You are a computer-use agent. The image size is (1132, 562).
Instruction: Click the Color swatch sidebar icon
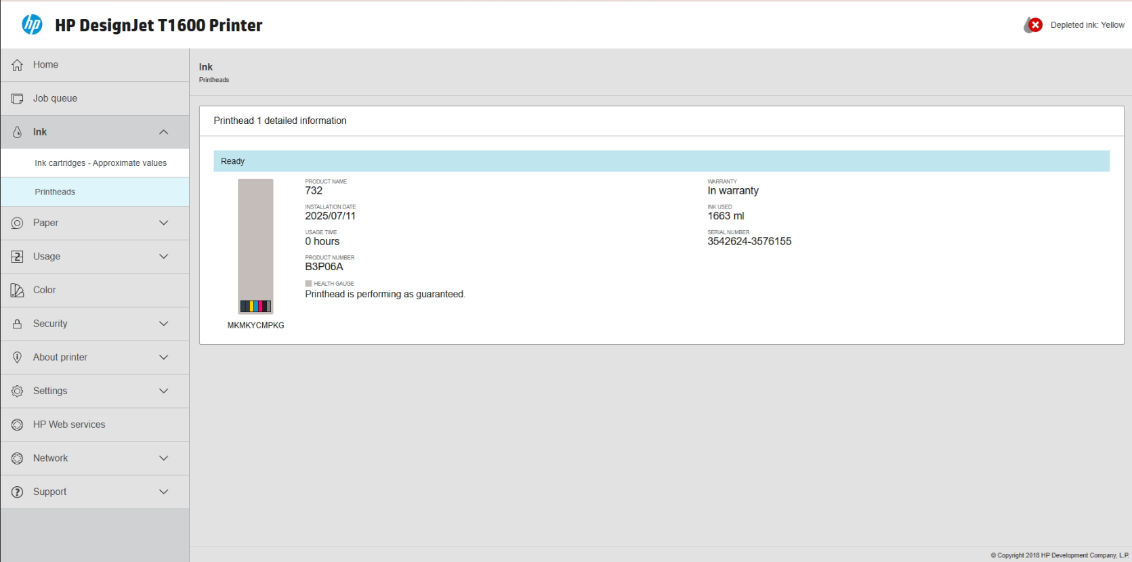click(x=18, y=290)
